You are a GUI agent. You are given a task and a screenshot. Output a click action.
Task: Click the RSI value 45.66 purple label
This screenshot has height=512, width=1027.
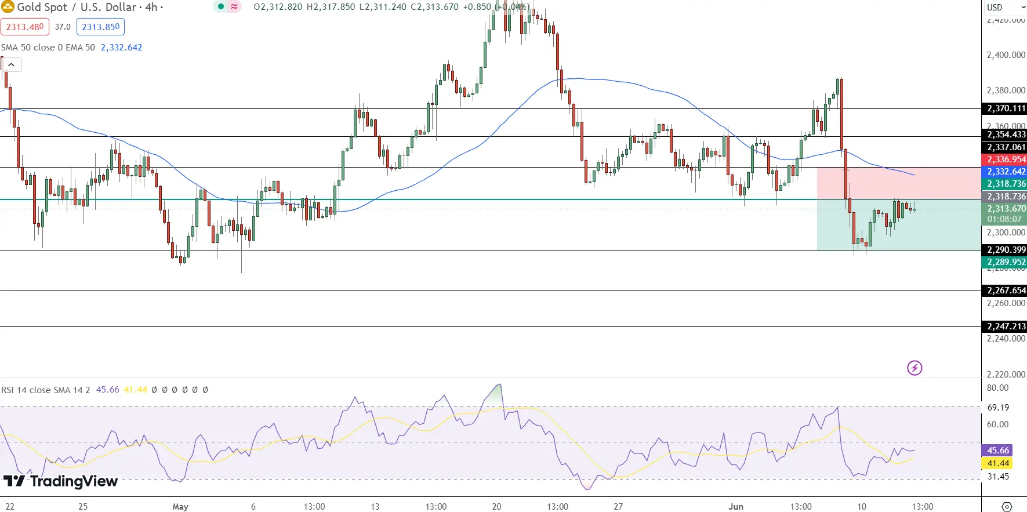(x=997, y=451)
